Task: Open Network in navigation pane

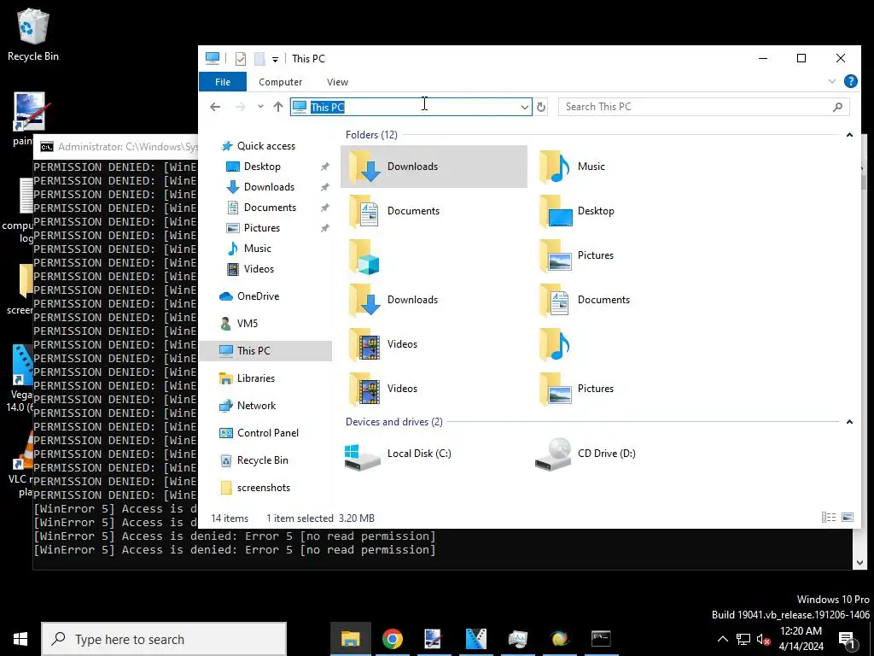Action: tap(256, 406)
